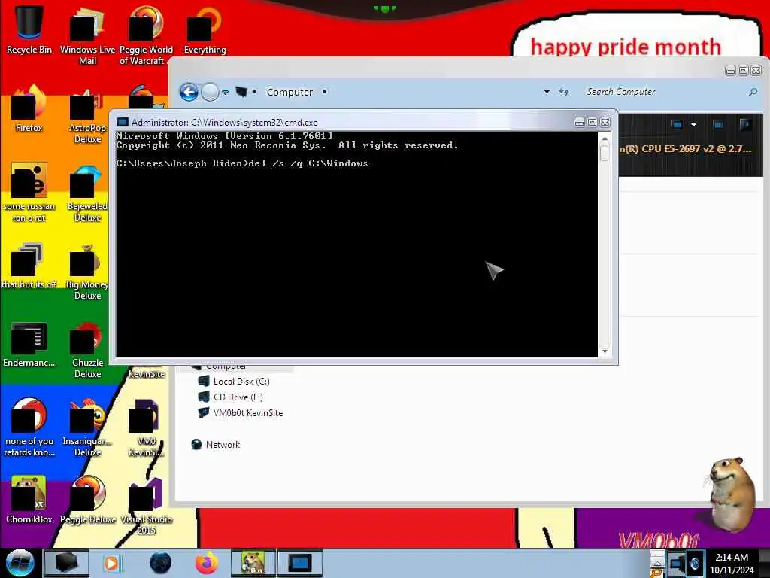Click the Explorer Back arrow button
Viewport: 770px width, 578px height.
[x=189, y=92]
